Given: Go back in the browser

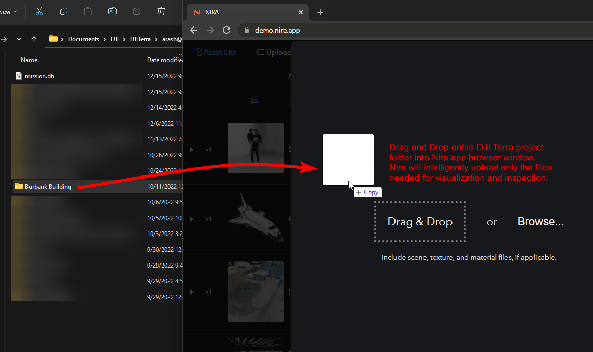Looking at the screenshot, I should [194, 30].
